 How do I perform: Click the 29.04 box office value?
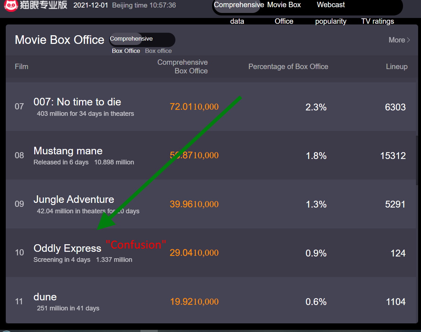[194, 253]
